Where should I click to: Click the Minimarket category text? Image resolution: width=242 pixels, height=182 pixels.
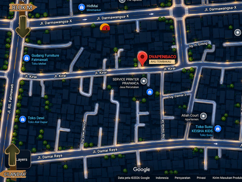[x=94, y=10]
